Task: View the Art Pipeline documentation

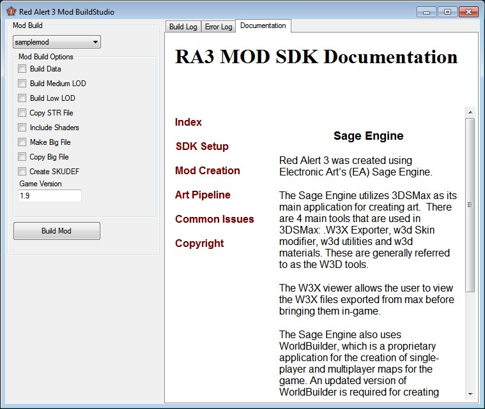Action: click(203, 195)
